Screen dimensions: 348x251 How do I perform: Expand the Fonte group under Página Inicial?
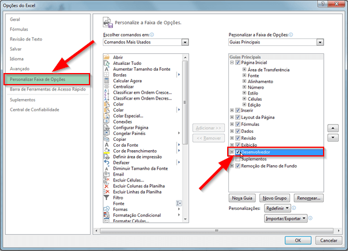tap(244, 75)
